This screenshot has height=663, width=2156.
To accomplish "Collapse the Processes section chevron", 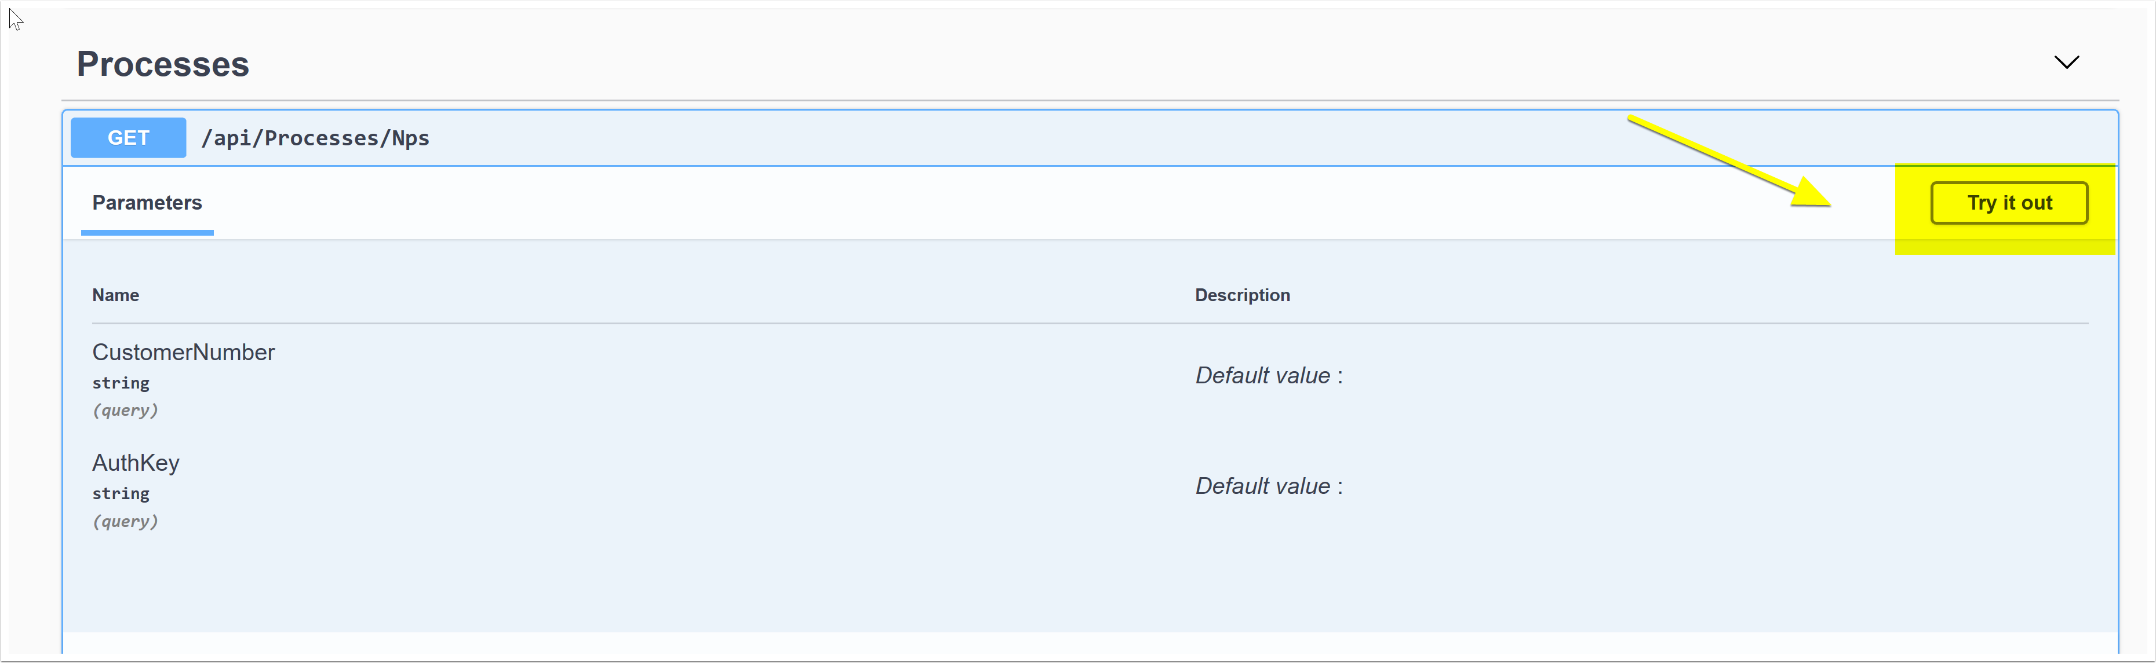I will [x=2066, y=63].
